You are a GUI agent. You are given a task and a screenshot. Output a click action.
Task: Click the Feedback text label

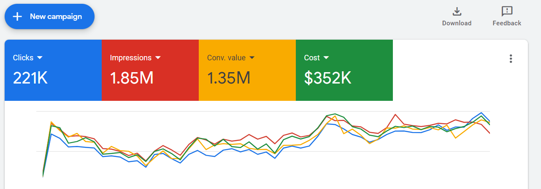[x=507, y=23]
